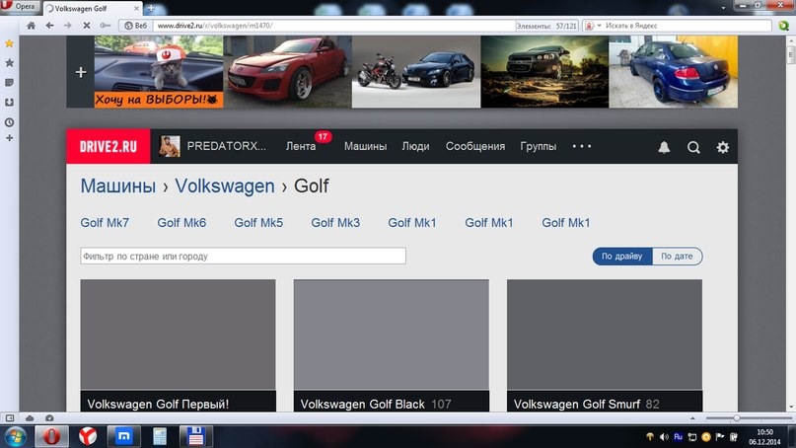
Task: Open Лента feed menu item
Action: (x=301, y=146)
